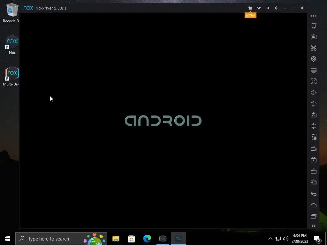
Task: Open the network status tray icon
Action: (x=278, y=239)
